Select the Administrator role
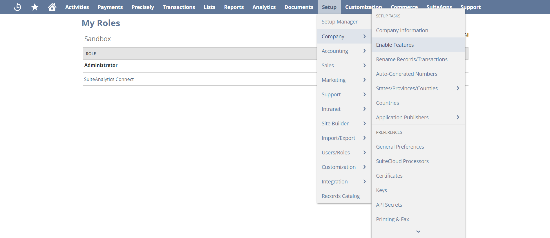The height and width of the screenshot is (238, 550). pos(101,65)
